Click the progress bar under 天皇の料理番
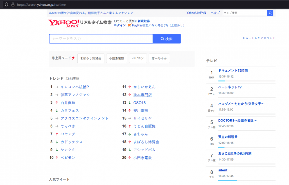 point(247,147)
